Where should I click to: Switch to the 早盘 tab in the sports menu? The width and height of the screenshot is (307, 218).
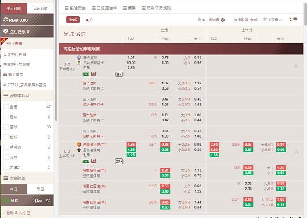tap(40, 189)
